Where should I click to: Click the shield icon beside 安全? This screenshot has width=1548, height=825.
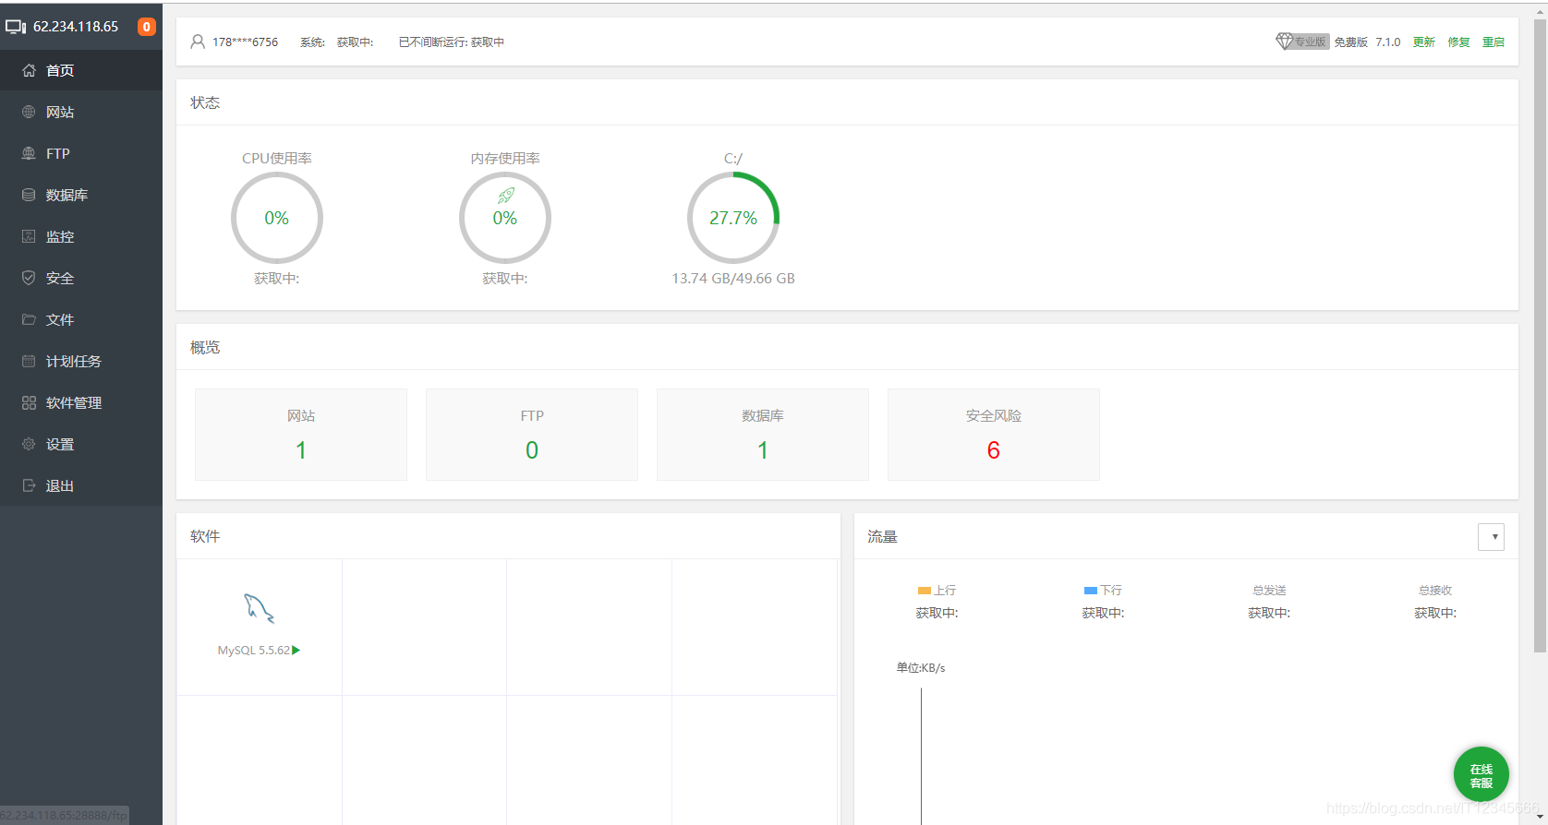(x=29, y=278)
